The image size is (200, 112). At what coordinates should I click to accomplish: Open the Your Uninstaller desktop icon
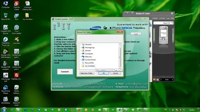pyautogui.click(x=17, y=30)
